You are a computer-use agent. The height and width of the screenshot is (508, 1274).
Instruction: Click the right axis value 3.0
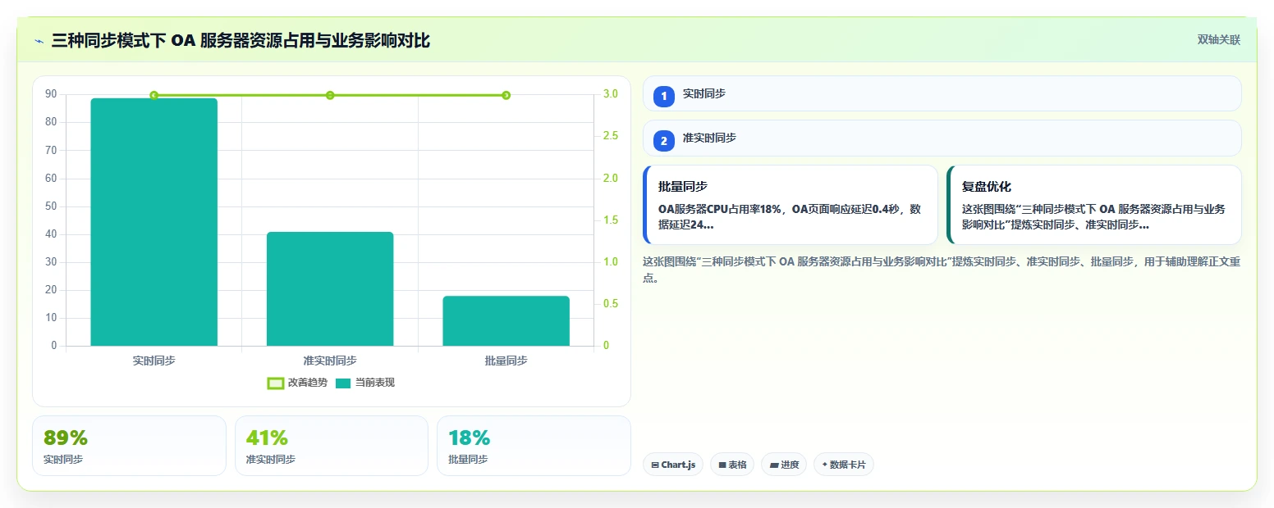coord(610,94)
